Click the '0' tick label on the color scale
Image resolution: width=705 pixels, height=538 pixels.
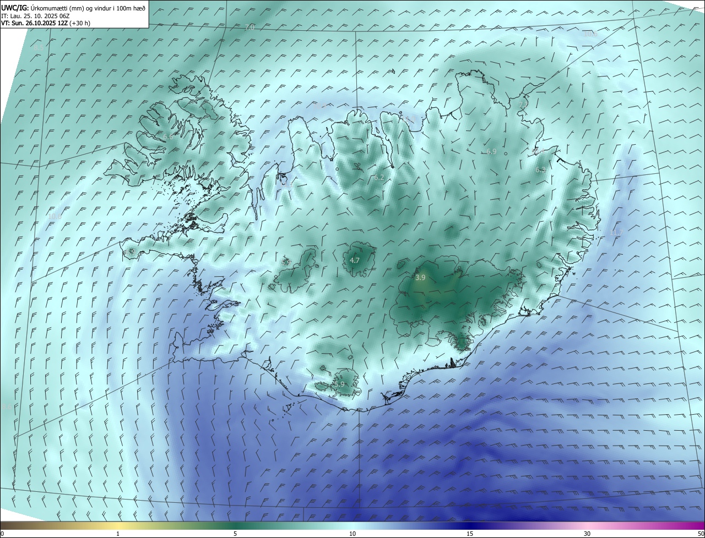click(2, 534)
